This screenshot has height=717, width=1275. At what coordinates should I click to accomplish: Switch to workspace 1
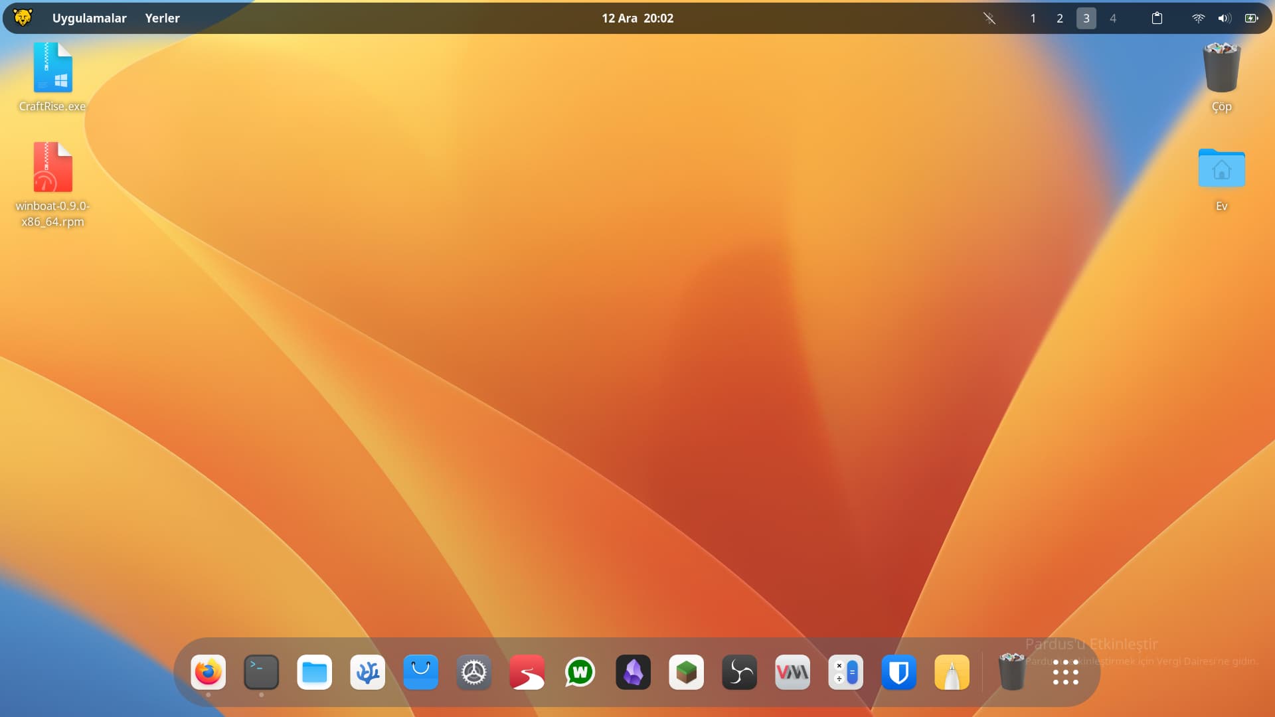[x=1033, y=18]
